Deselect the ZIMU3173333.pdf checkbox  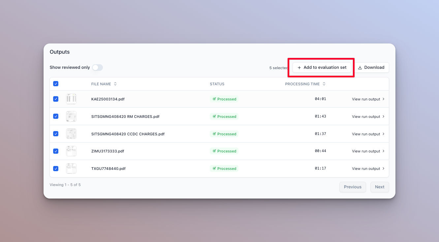[x=56, y=151]
